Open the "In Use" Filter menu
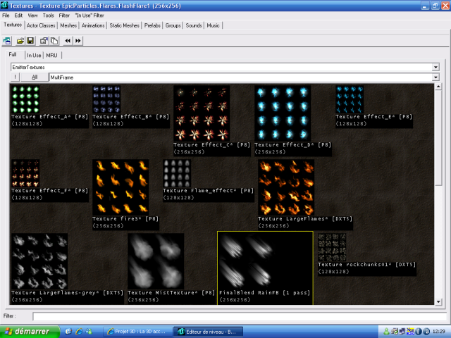The image size is (451, 338). pos(89,15)
